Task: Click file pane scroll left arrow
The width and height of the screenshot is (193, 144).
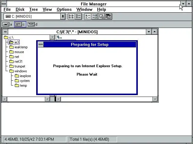Action: pyautogui.click(x=59, y=99)
